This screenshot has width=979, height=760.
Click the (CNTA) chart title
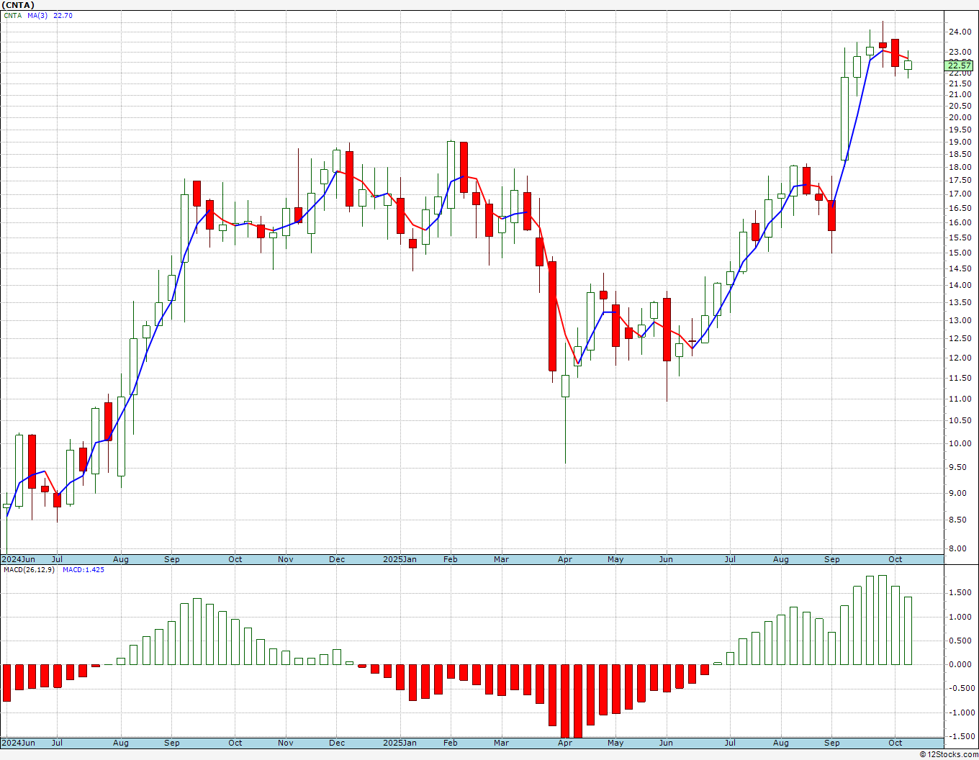(x=19, y=5)
